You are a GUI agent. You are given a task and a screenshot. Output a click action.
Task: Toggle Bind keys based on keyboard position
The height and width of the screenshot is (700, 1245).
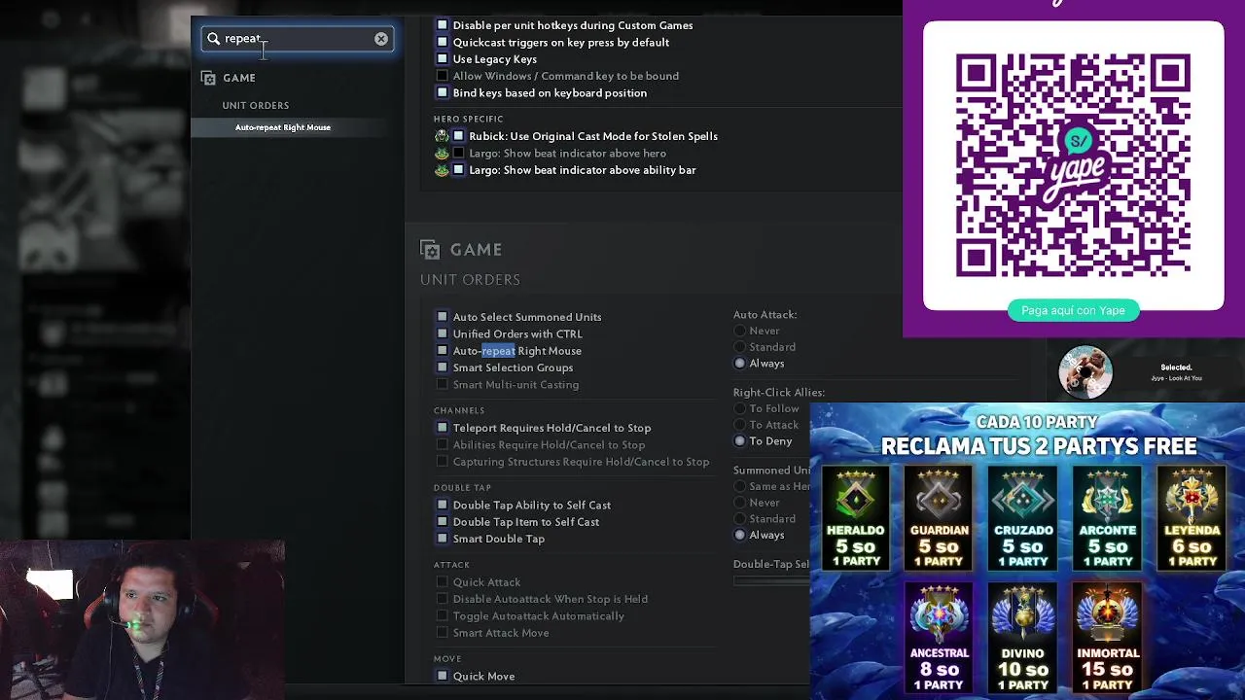[443, 92]
